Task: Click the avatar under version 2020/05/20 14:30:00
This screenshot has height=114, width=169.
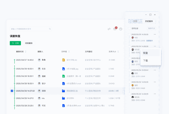Action: pyautogui.click(x=132, y=97)
